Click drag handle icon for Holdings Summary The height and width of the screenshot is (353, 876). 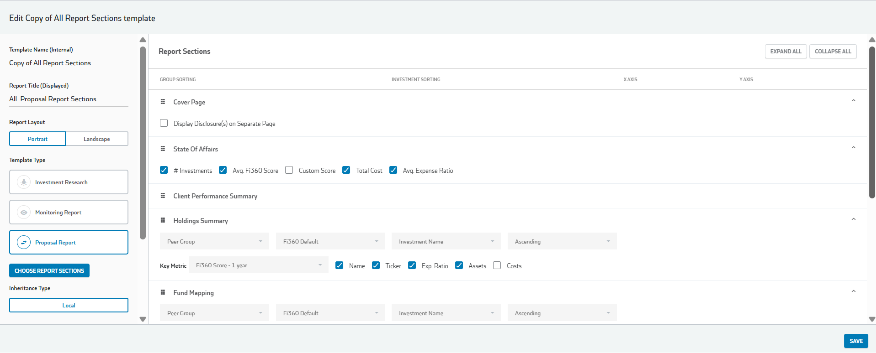coord(163,220)
